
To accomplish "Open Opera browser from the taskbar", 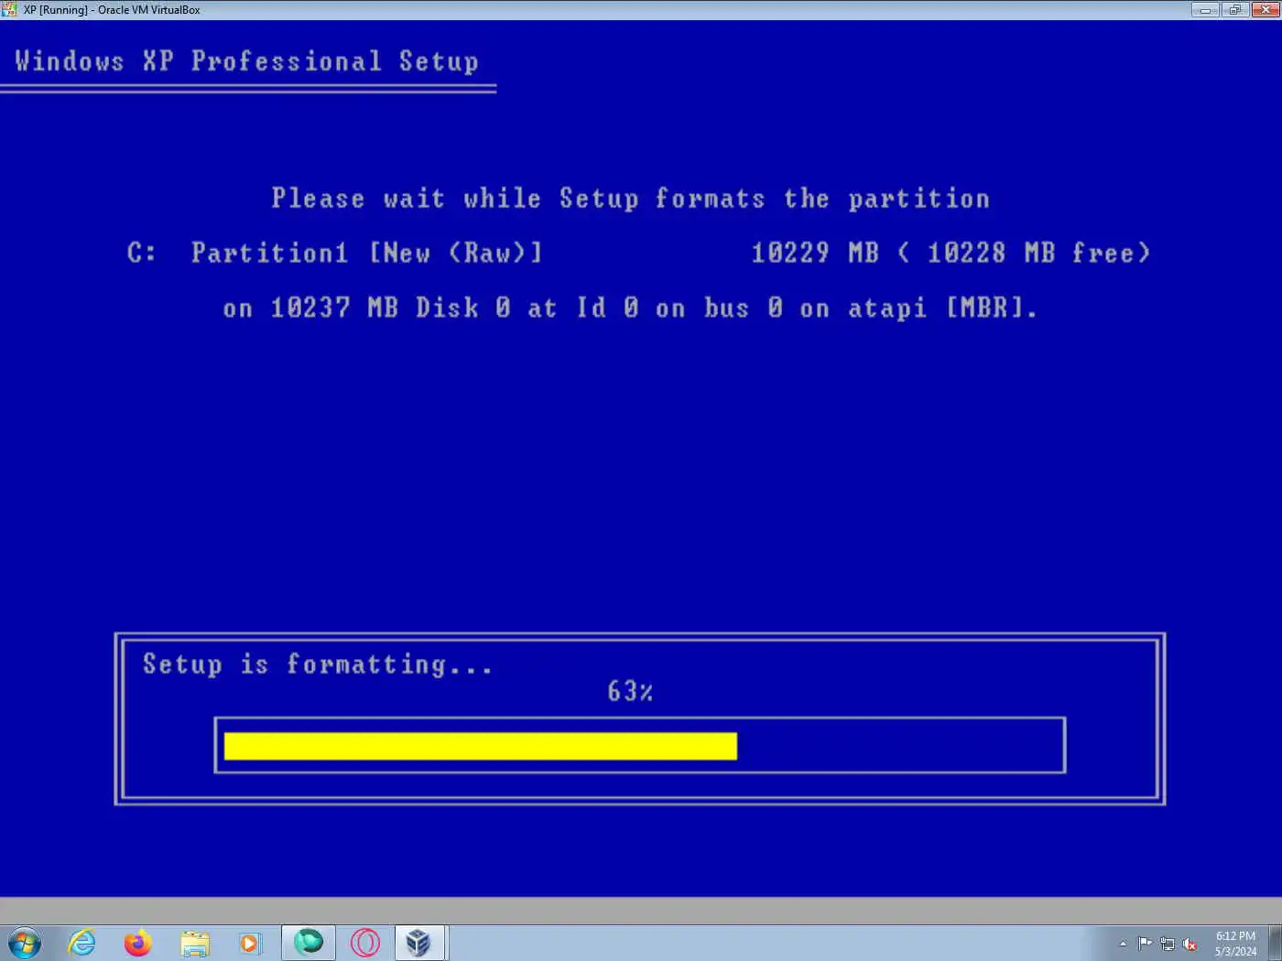I will 365,943.
